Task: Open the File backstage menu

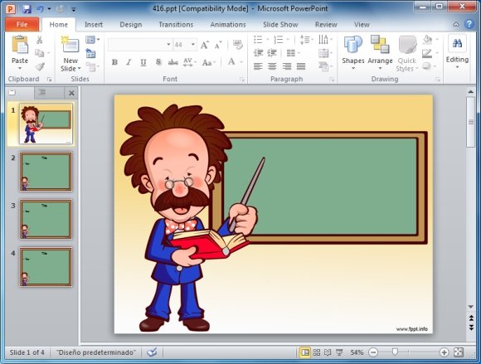Action: [x=22, y=25]
